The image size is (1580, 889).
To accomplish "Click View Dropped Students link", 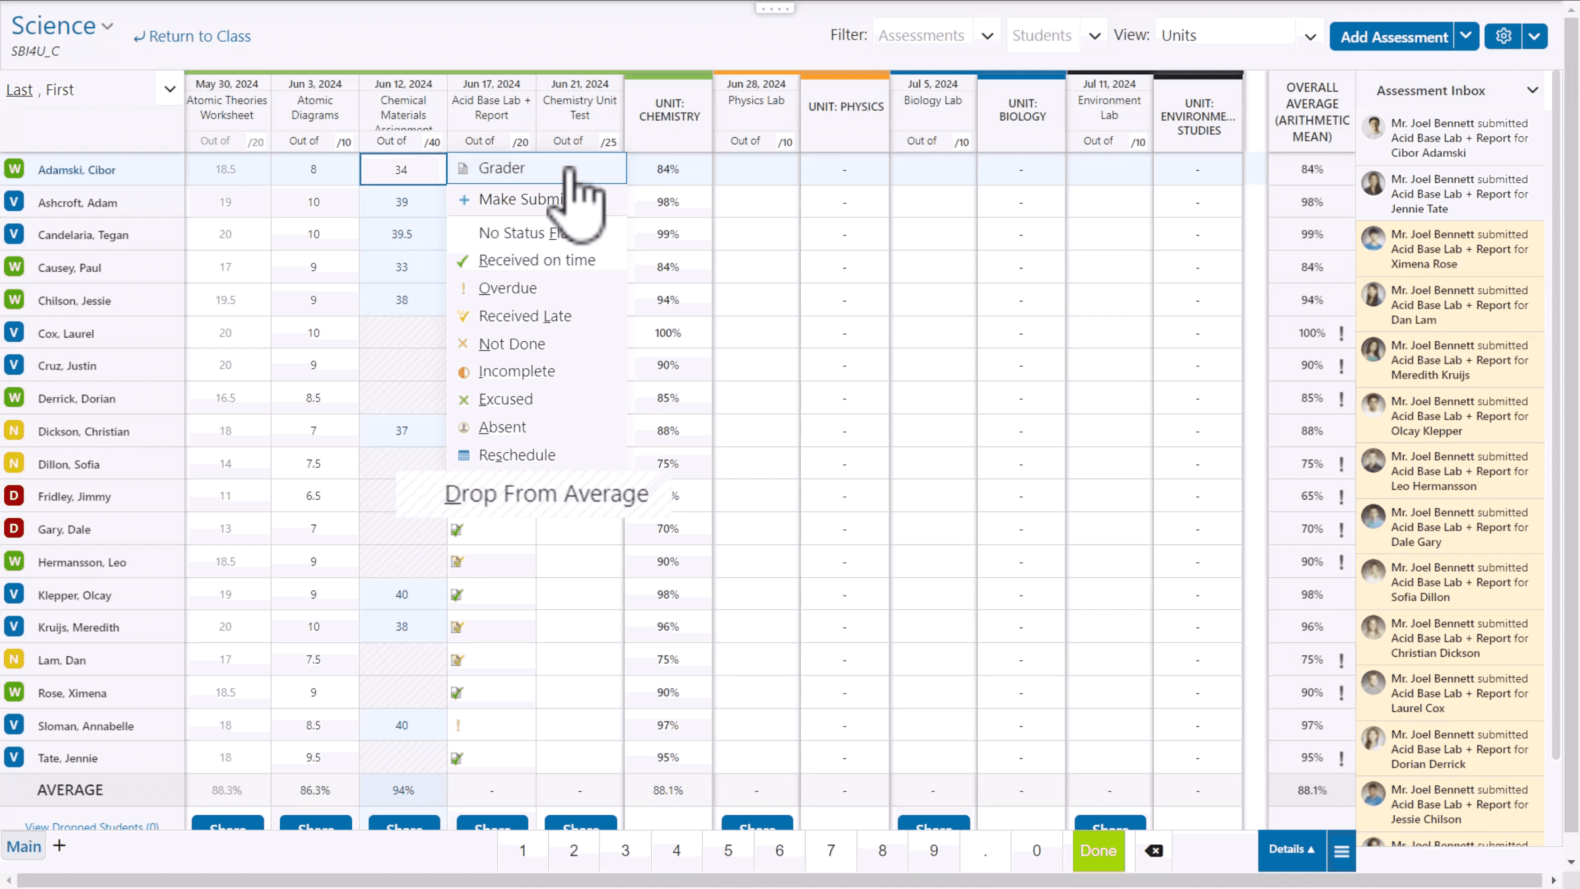I will 92,826.
